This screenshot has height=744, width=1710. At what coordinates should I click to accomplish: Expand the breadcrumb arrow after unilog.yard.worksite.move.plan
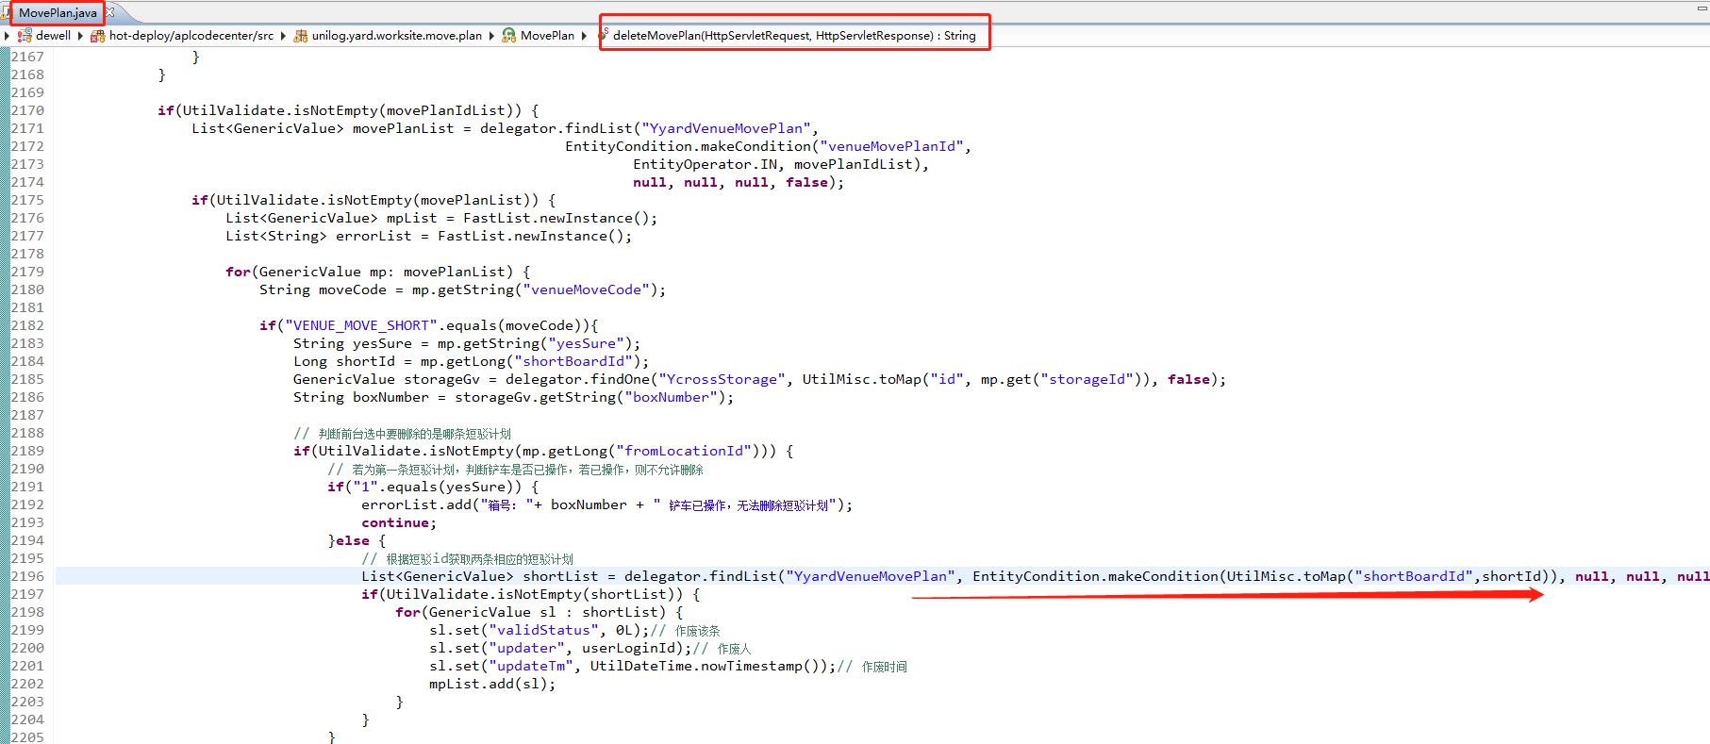[x=491, y=36]
